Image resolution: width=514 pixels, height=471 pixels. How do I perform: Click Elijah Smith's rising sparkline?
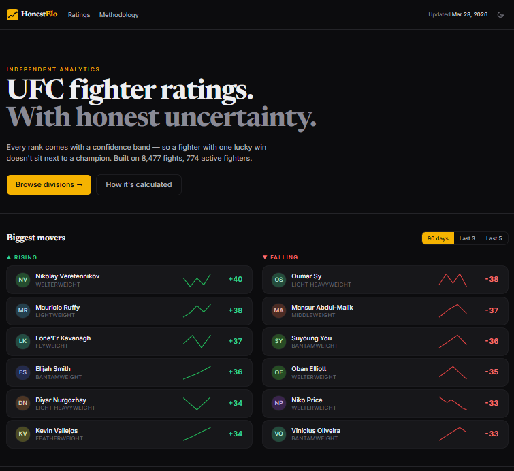pos(197,373)
